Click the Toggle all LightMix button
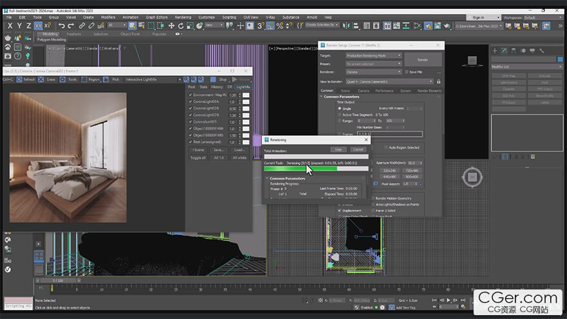Viewport: 567px width, 319px height. [x=198, y=158]
